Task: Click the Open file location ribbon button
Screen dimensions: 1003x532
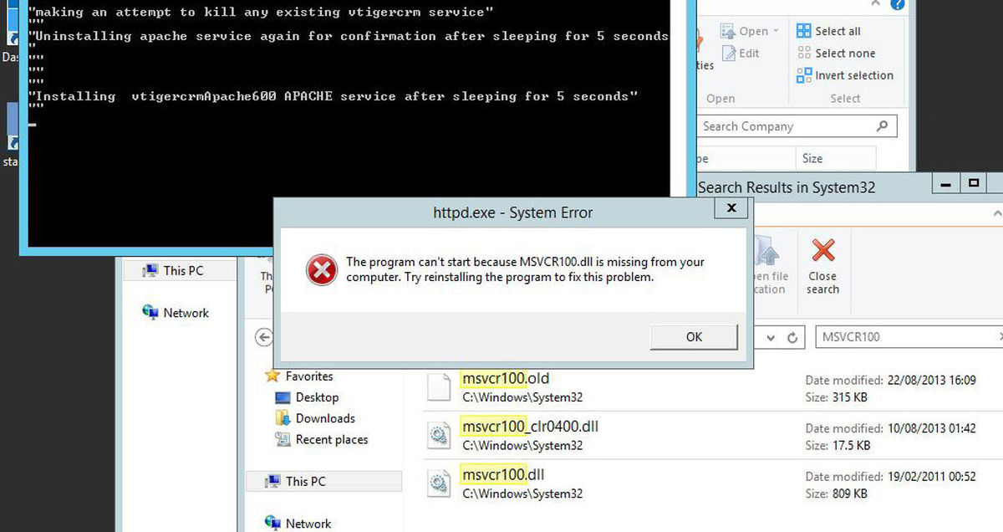Action: (769, 266)
